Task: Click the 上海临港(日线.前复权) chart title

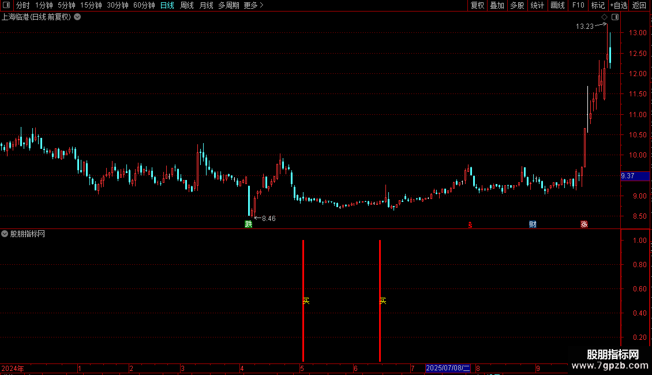Action: (x=36, y=17)
